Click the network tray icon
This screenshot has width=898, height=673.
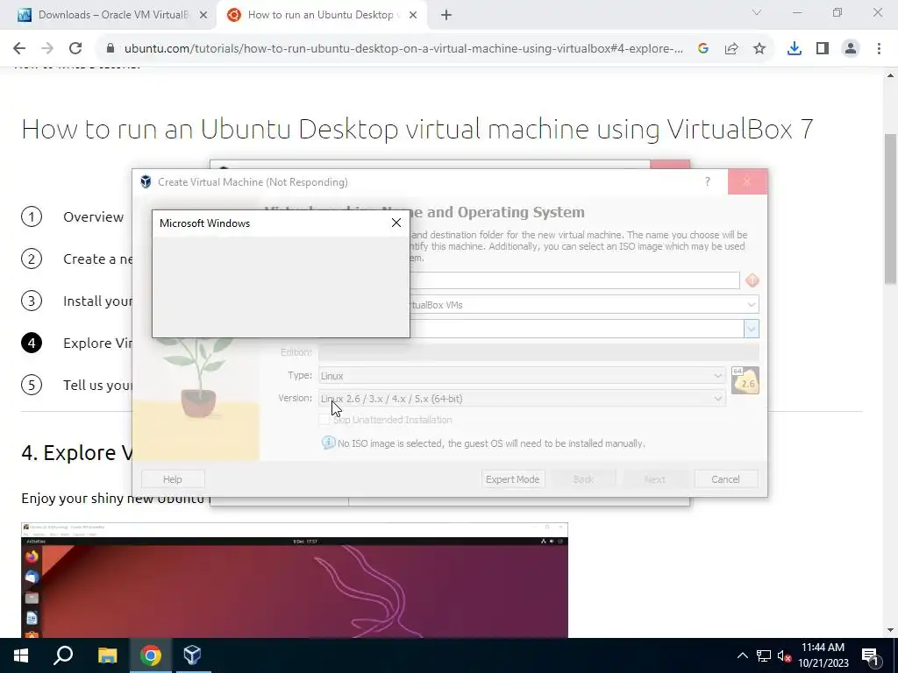(x=764, y=655)
